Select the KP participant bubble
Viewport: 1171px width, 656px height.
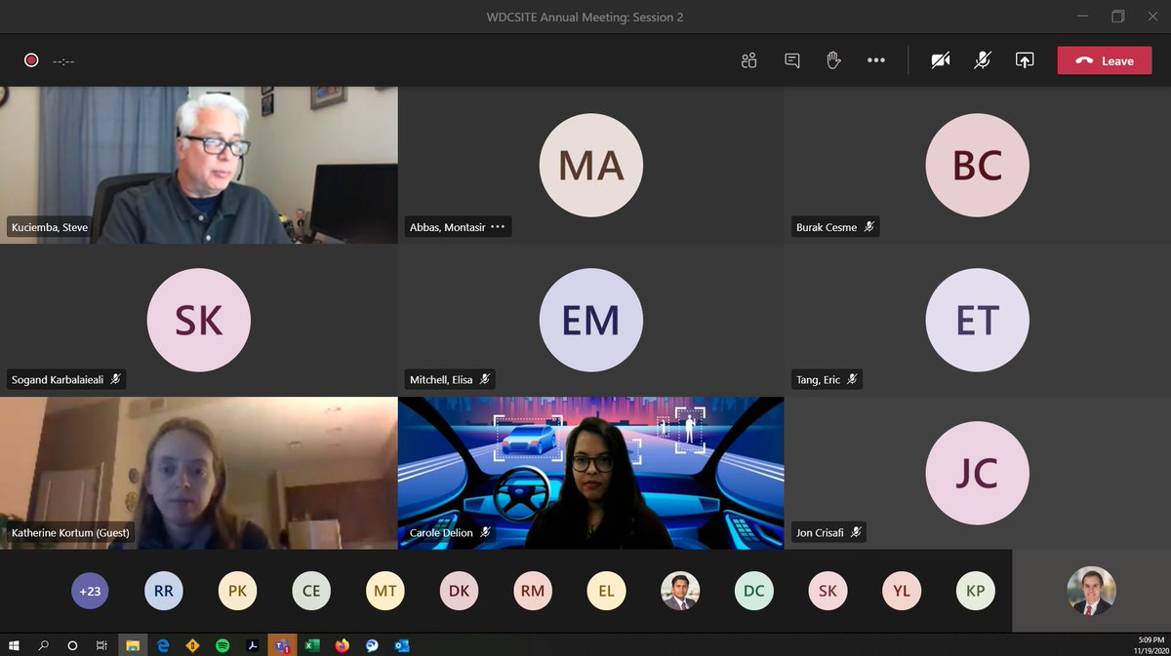975,591
